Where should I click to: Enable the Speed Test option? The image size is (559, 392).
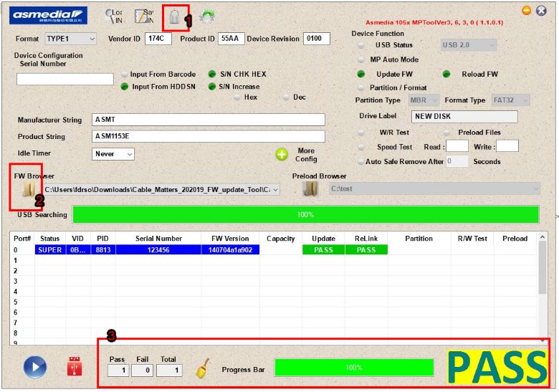click(360, 147)
